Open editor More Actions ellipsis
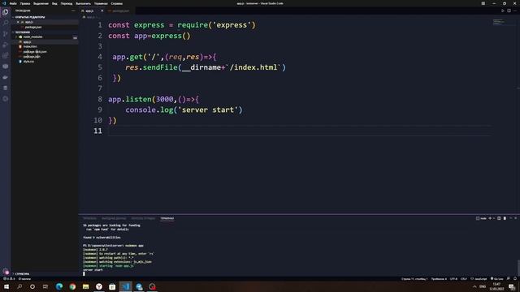Screen dimensions: 520x292 pyautogui.click(x=515, y=11)
